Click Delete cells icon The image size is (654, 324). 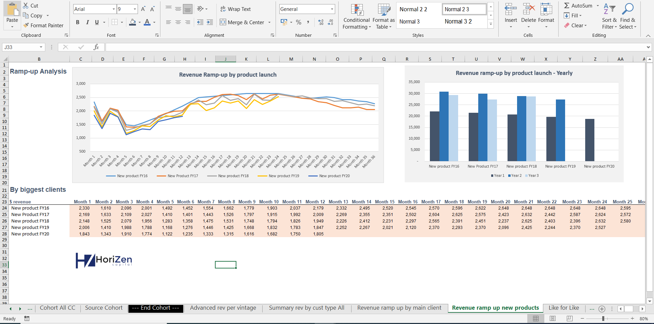click(x=529, y=10)
